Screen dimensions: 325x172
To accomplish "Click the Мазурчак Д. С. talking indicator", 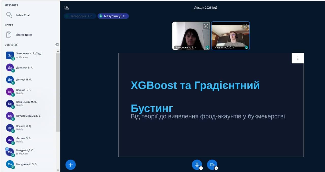I will coord(113,16).
